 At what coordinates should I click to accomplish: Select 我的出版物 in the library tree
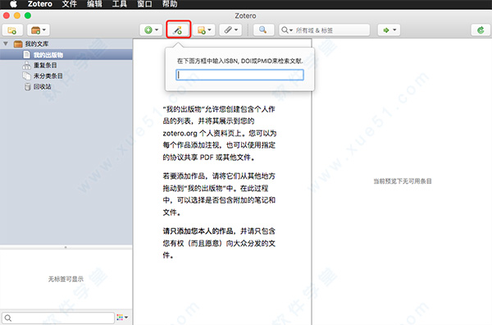tap(66, 55)
